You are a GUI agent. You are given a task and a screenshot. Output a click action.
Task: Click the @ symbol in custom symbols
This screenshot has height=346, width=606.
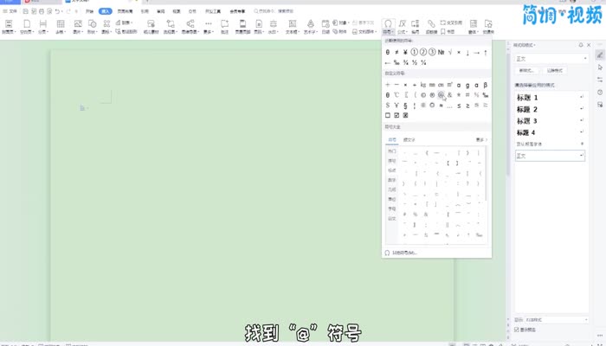[x=442, y=94]
